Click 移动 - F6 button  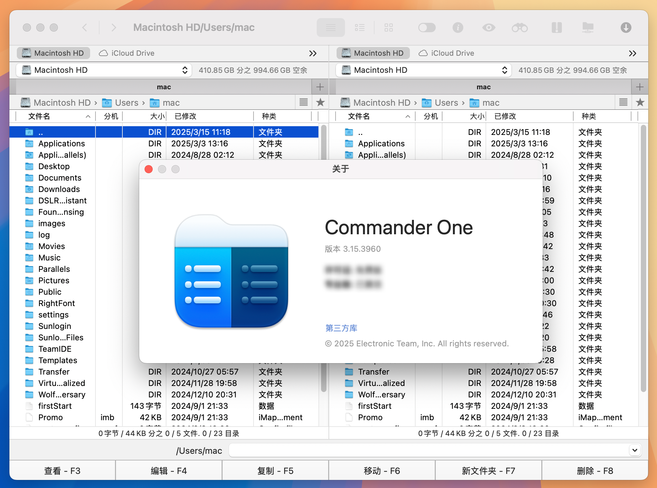382,471
